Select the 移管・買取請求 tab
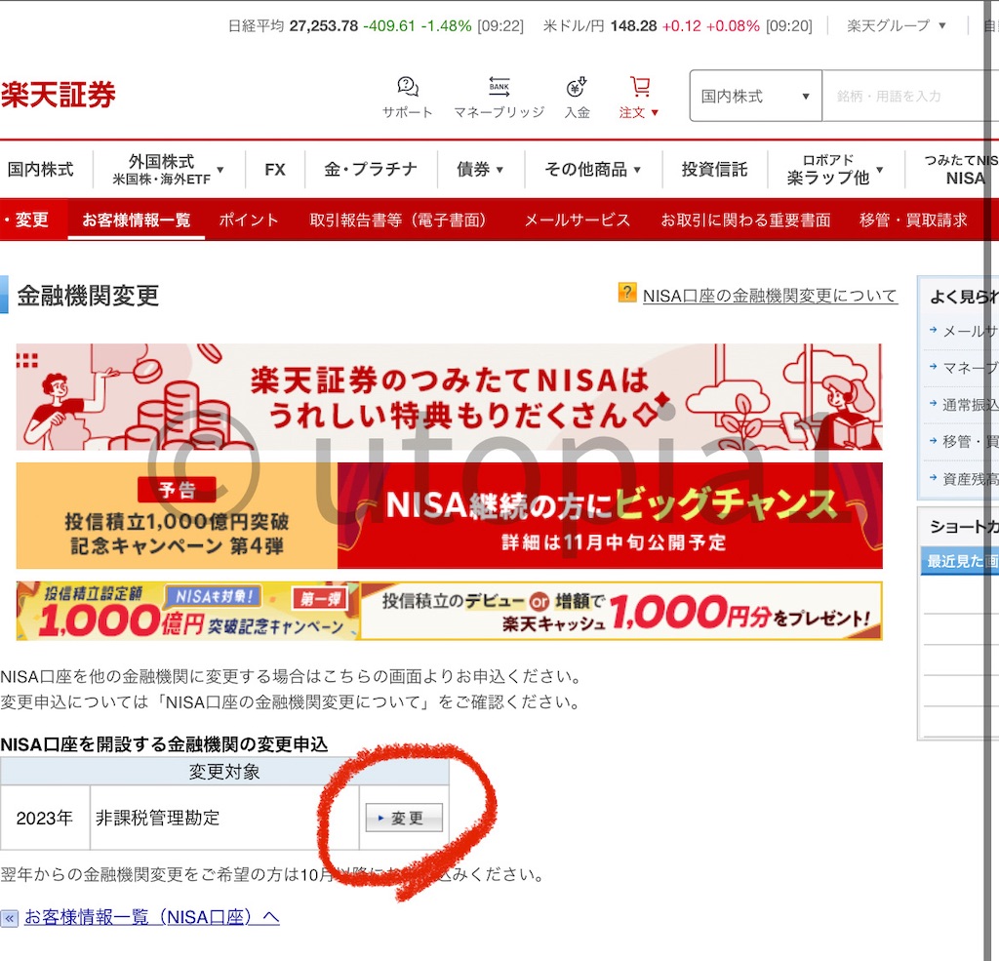The height and width of the screenshot is (961, 999). (913, 220)
